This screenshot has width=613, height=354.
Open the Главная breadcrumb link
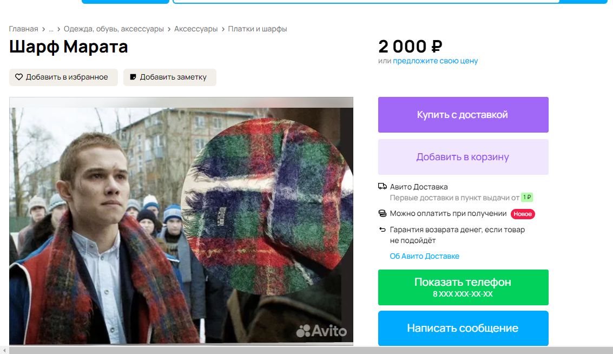pos(23,29)
